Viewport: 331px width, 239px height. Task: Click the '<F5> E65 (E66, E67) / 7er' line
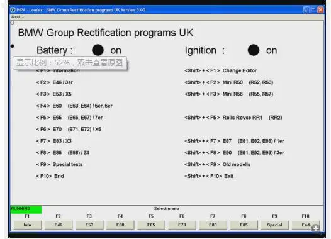[69, 118]
